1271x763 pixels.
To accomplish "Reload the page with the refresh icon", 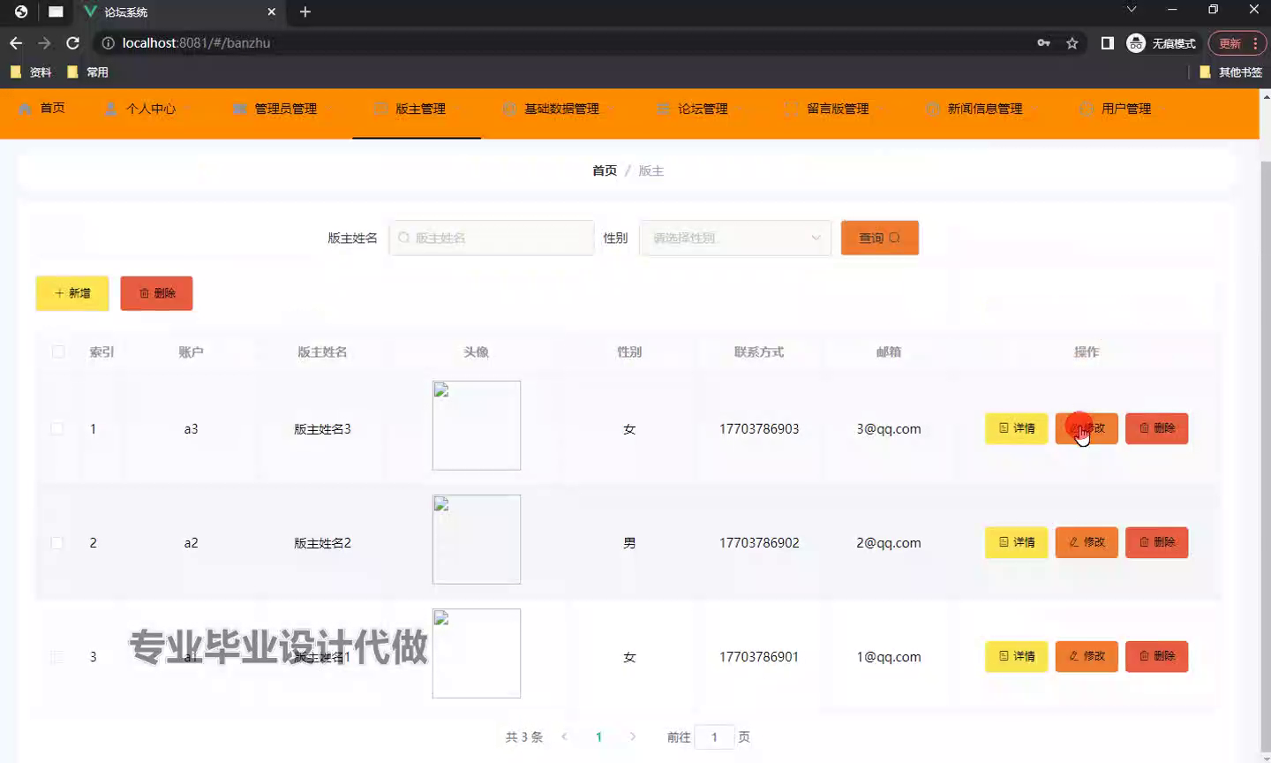I will point(73,42).
